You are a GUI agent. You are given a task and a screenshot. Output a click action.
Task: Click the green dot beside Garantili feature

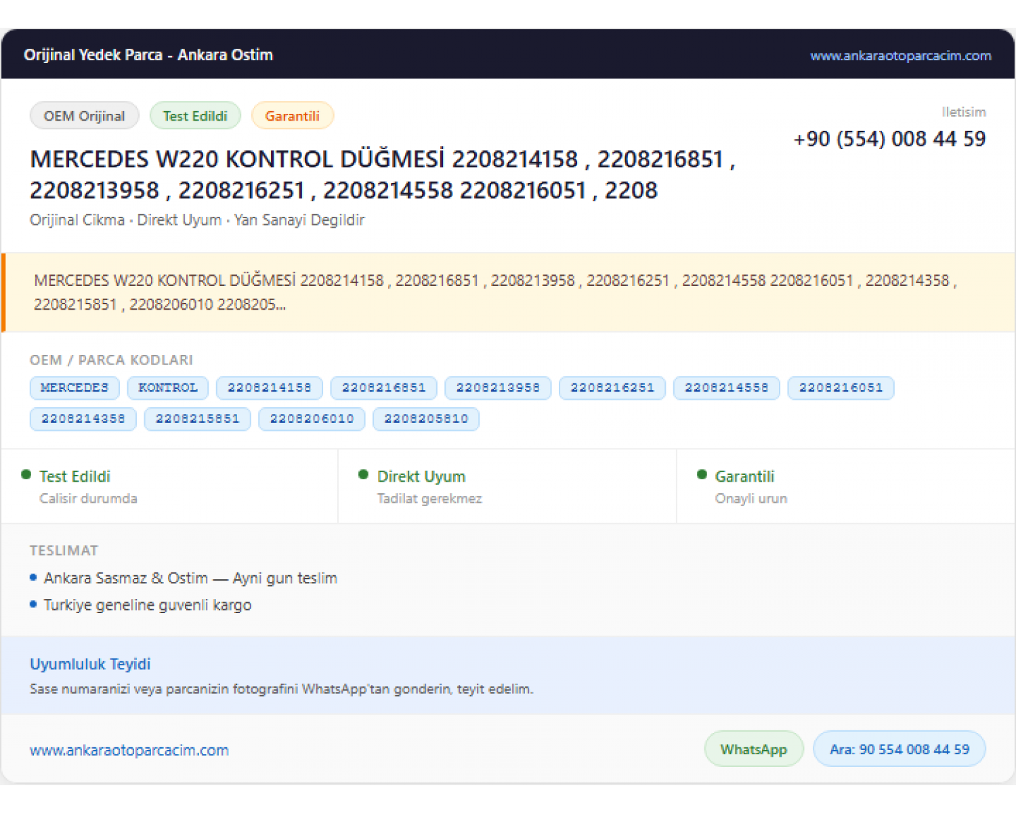(x=702, y=475)
